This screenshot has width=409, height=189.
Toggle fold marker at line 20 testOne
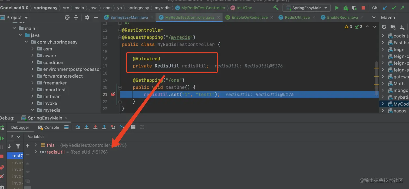pos(120,87)
